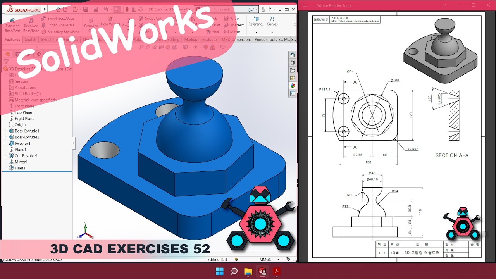Toggle Hide/Show Items eye icon
This screenshot has height=279, width=496.
coord(195,47)
